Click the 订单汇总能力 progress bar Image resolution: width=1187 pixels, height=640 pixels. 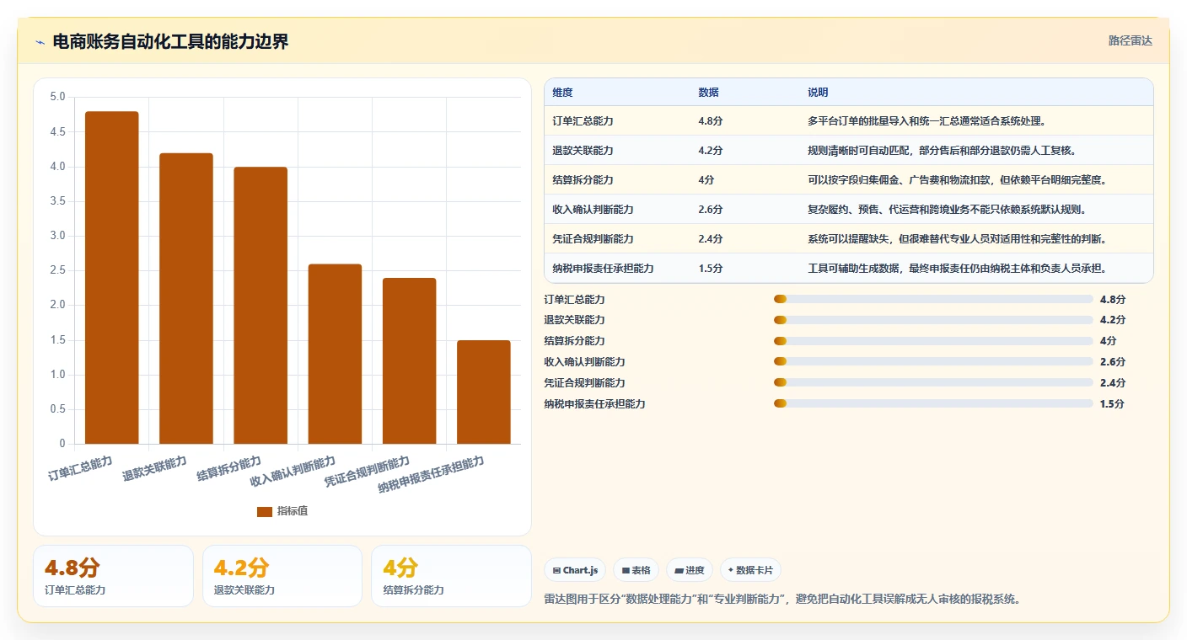(x=933, y=299)
